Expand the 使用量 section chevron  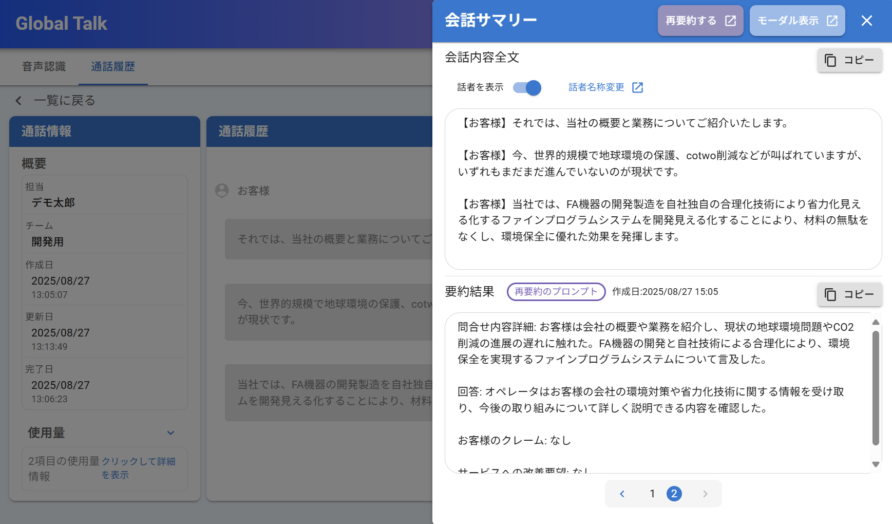coord(170,433)
